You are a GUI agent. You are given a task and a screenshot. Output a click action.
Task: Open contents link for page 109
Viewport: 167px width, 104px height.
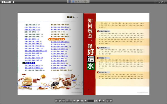tap(32, 30)
